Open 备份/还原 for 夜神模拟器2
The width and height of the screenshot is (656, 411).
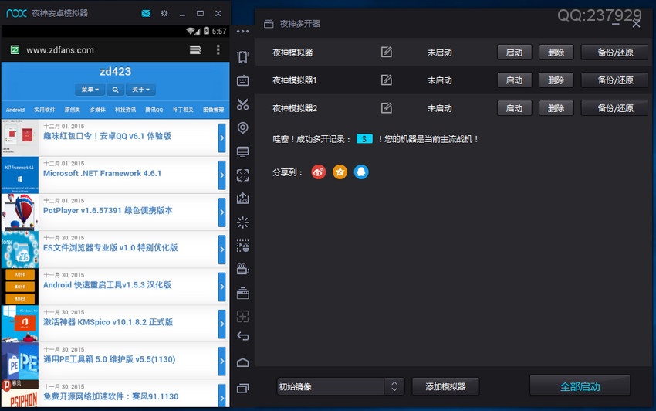615,108
